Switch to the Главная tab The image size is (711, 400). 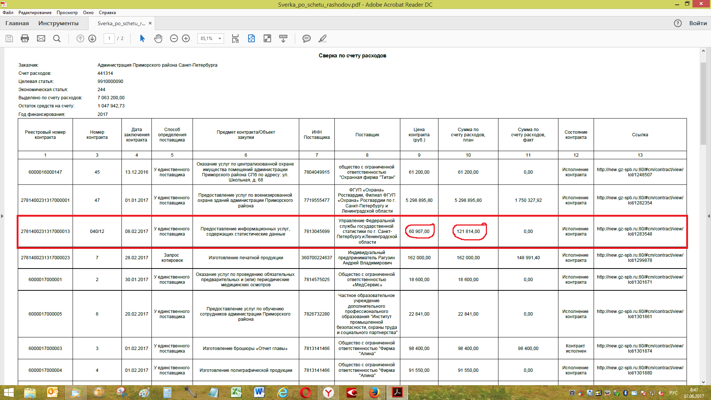click(x=17, y=23)
